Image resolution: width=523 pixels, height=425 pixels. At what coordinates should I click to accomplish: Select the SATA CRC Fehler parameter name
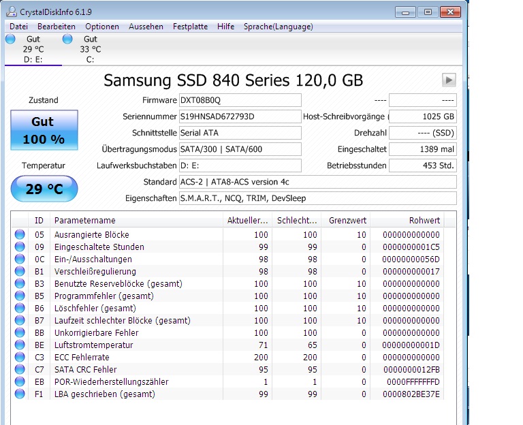tap(86, 370)
